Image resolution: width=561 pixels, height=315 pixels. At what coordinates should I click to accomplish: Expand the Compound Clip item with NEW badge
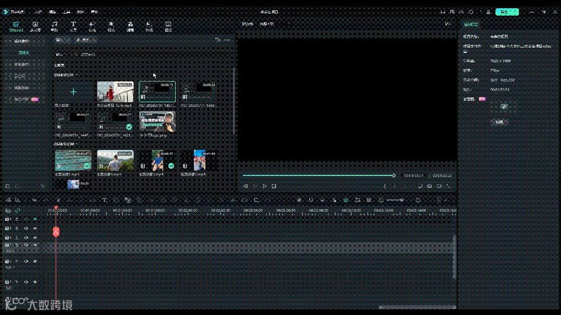click(x=10, y=99)
